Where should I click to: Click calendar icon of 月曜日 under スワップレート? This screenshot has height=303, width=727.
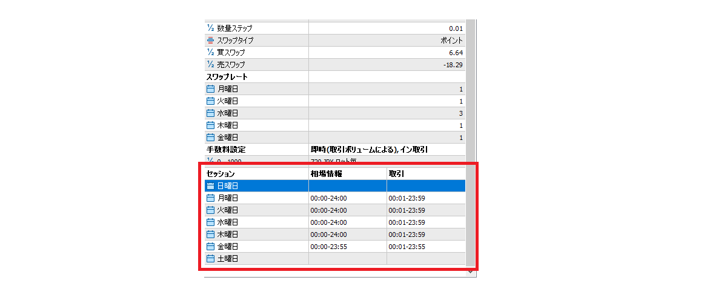click(211, 88)
